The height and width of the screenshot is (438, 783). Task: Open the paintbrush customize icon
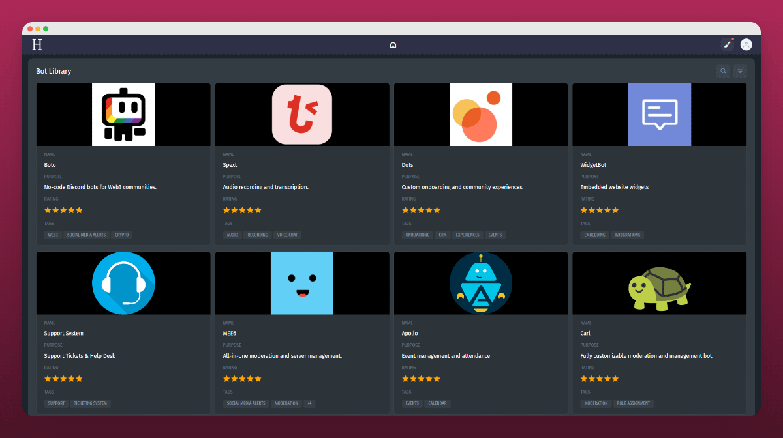point(727,44)
